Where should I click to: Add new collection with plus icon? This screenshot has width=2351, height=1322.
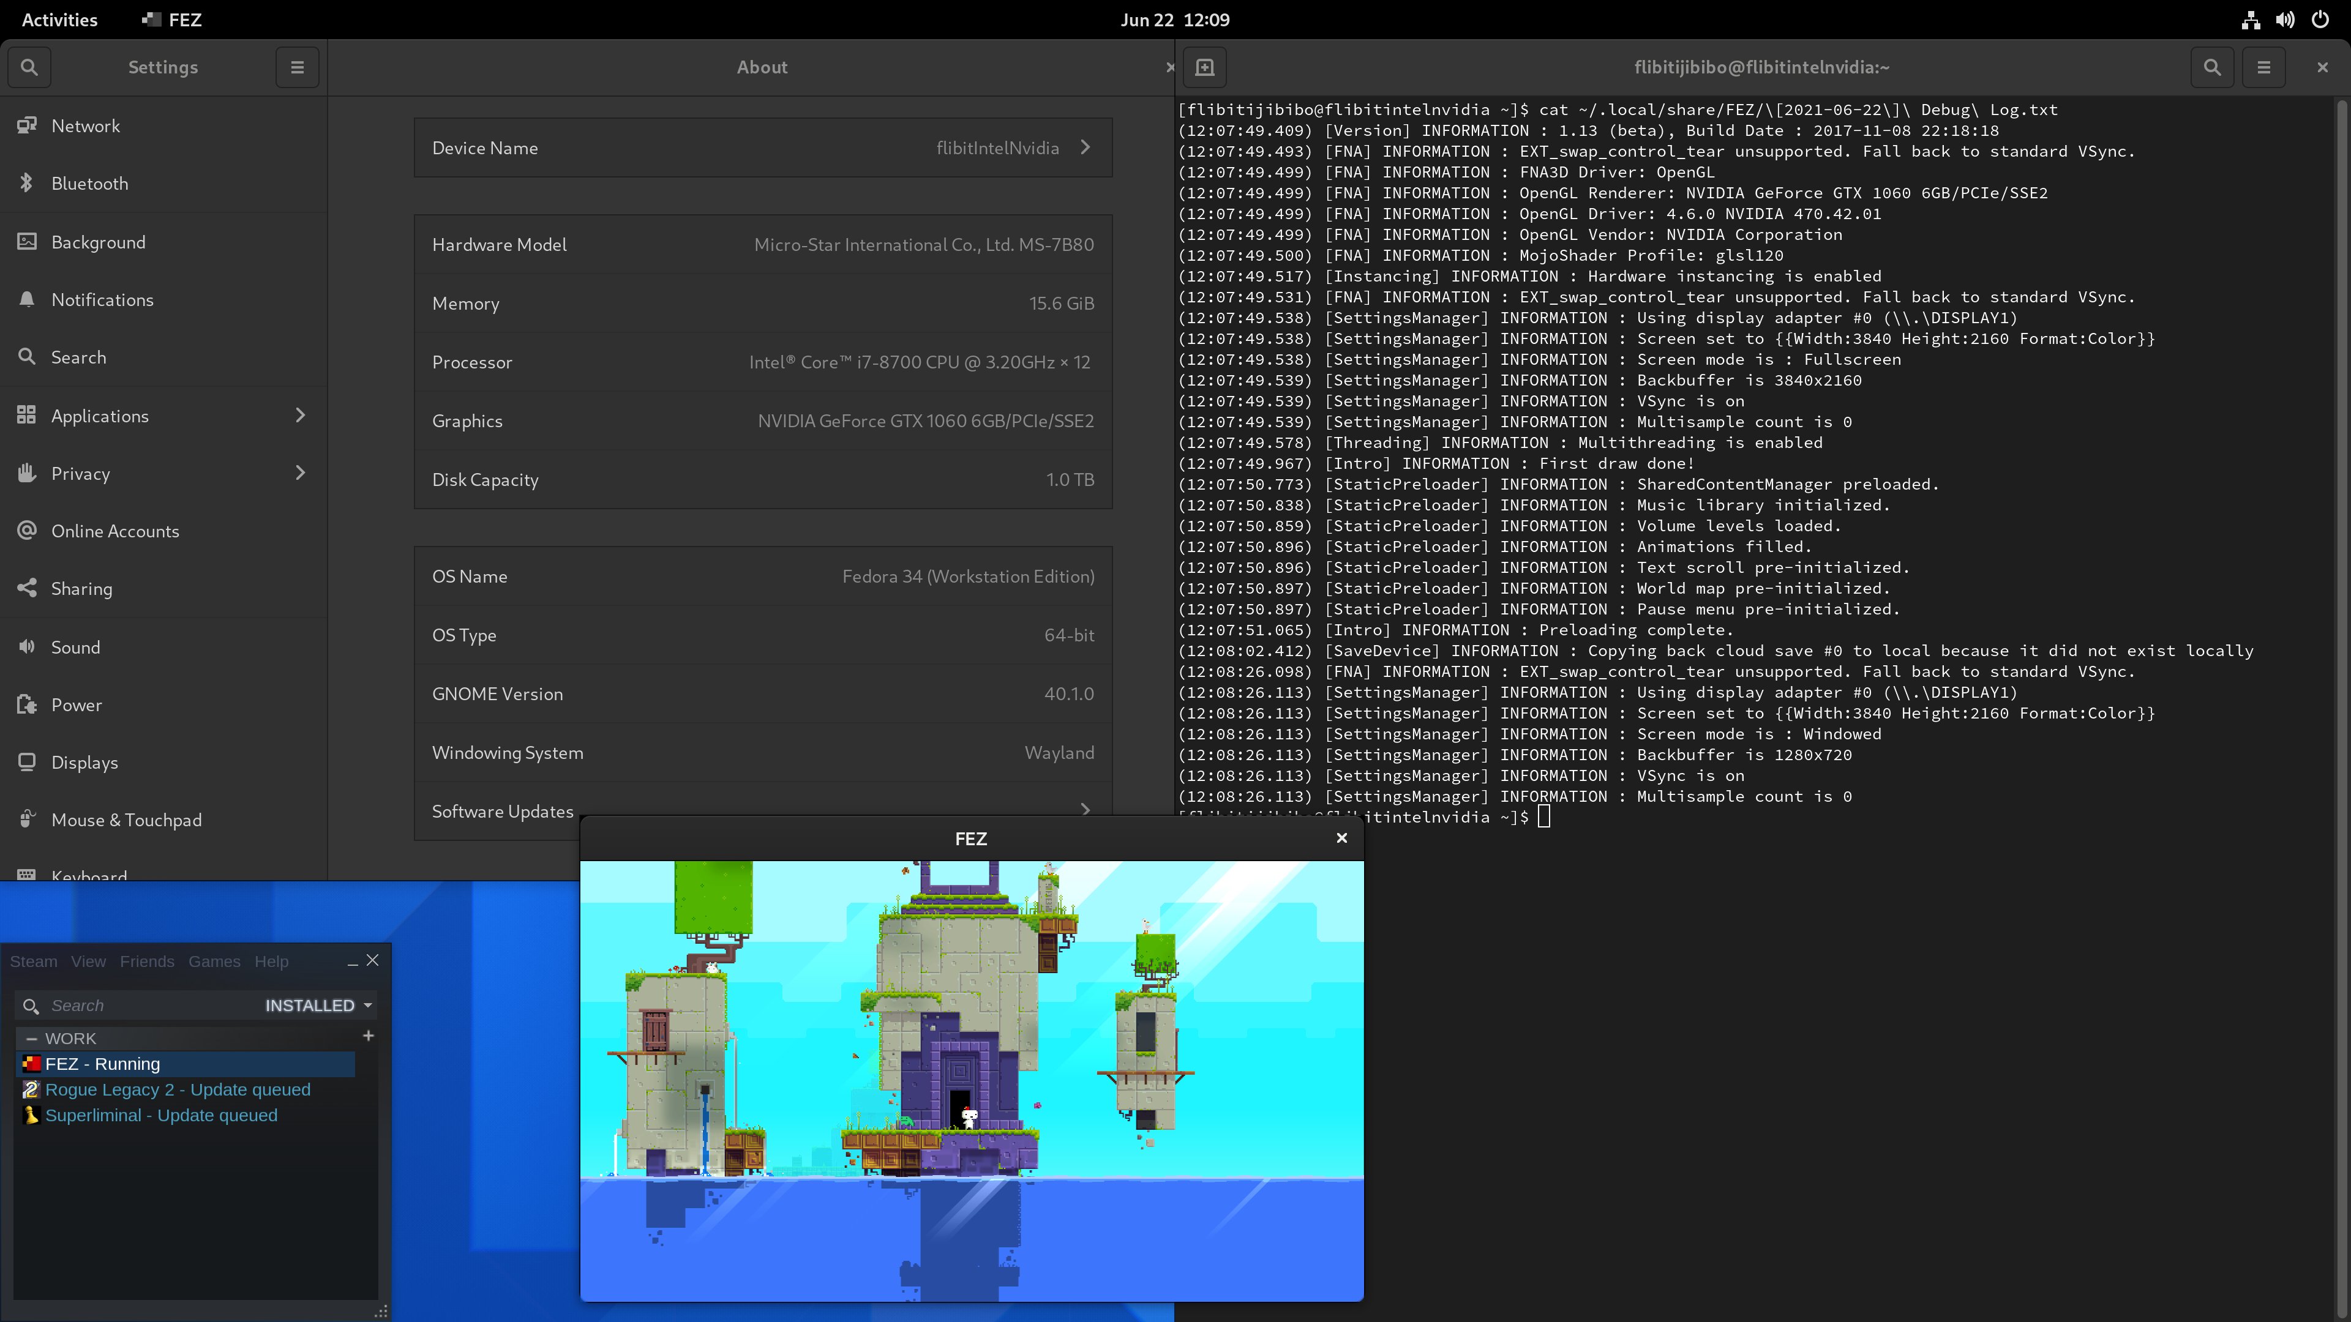pos(368,1036)
